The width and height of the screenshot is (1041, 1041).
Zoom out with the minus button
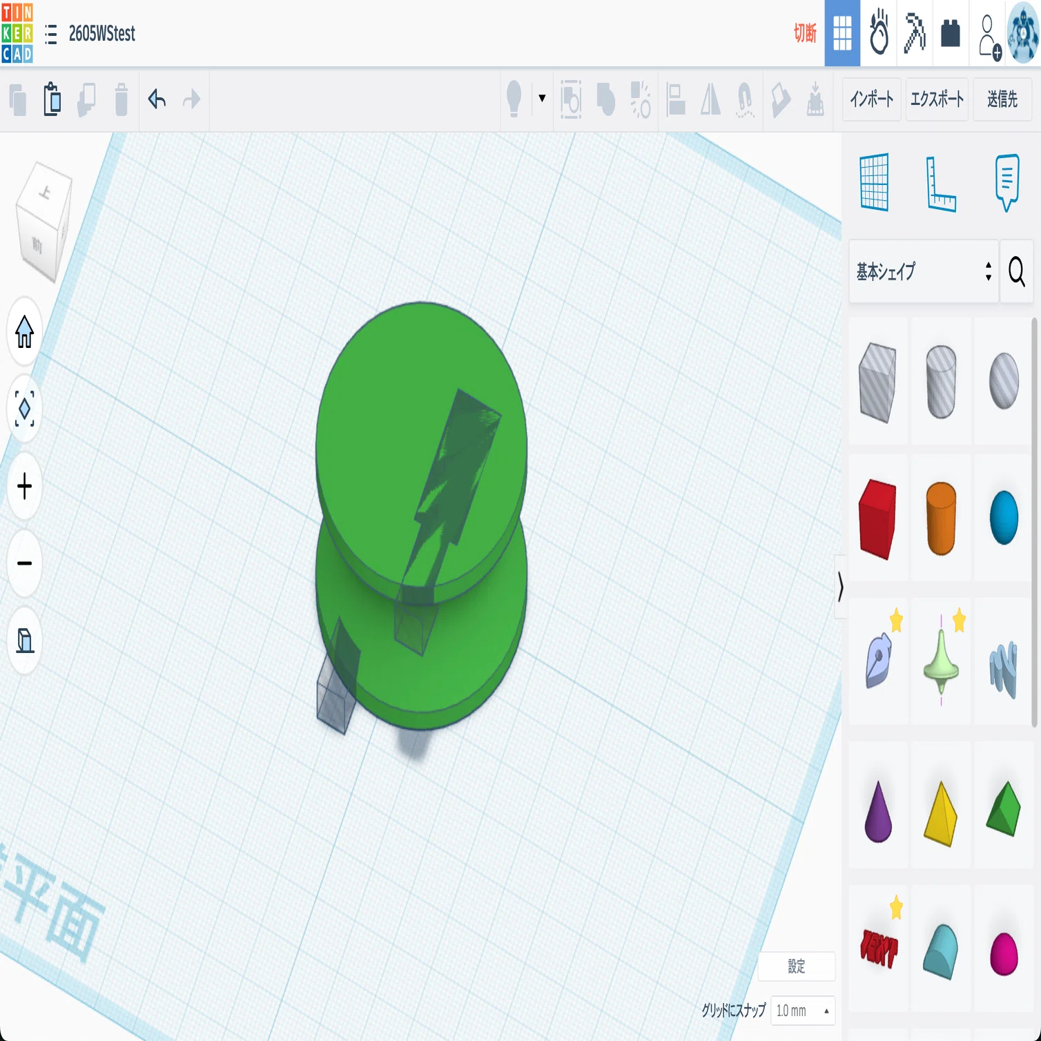pos(24,563)
